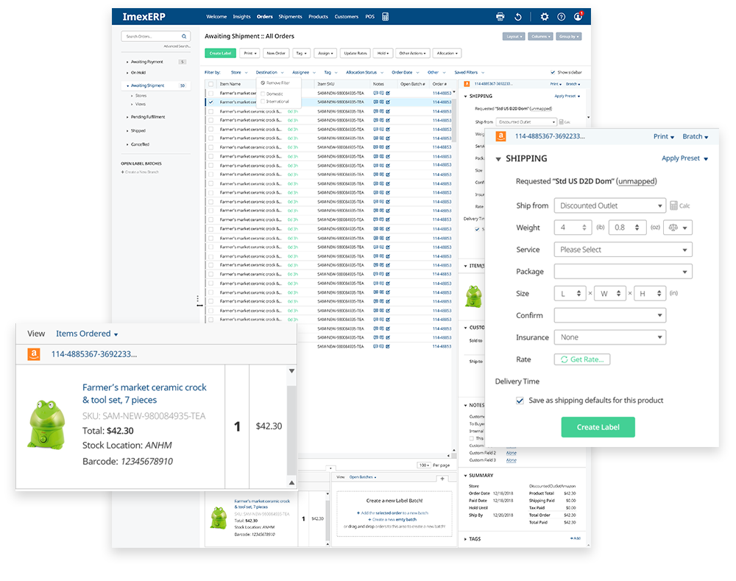Open the user account icon with notification
Viewport: 736px width, 581px height.
click(578, 16)
